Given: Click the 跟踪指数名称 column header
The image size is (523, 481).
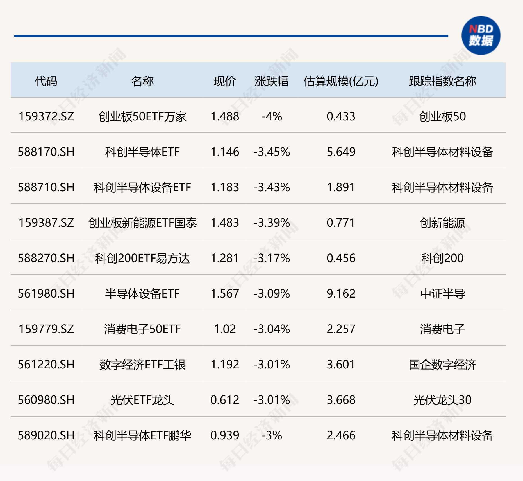Looking at the screenshot, I should pyautogui.click(x=442, y=81).
